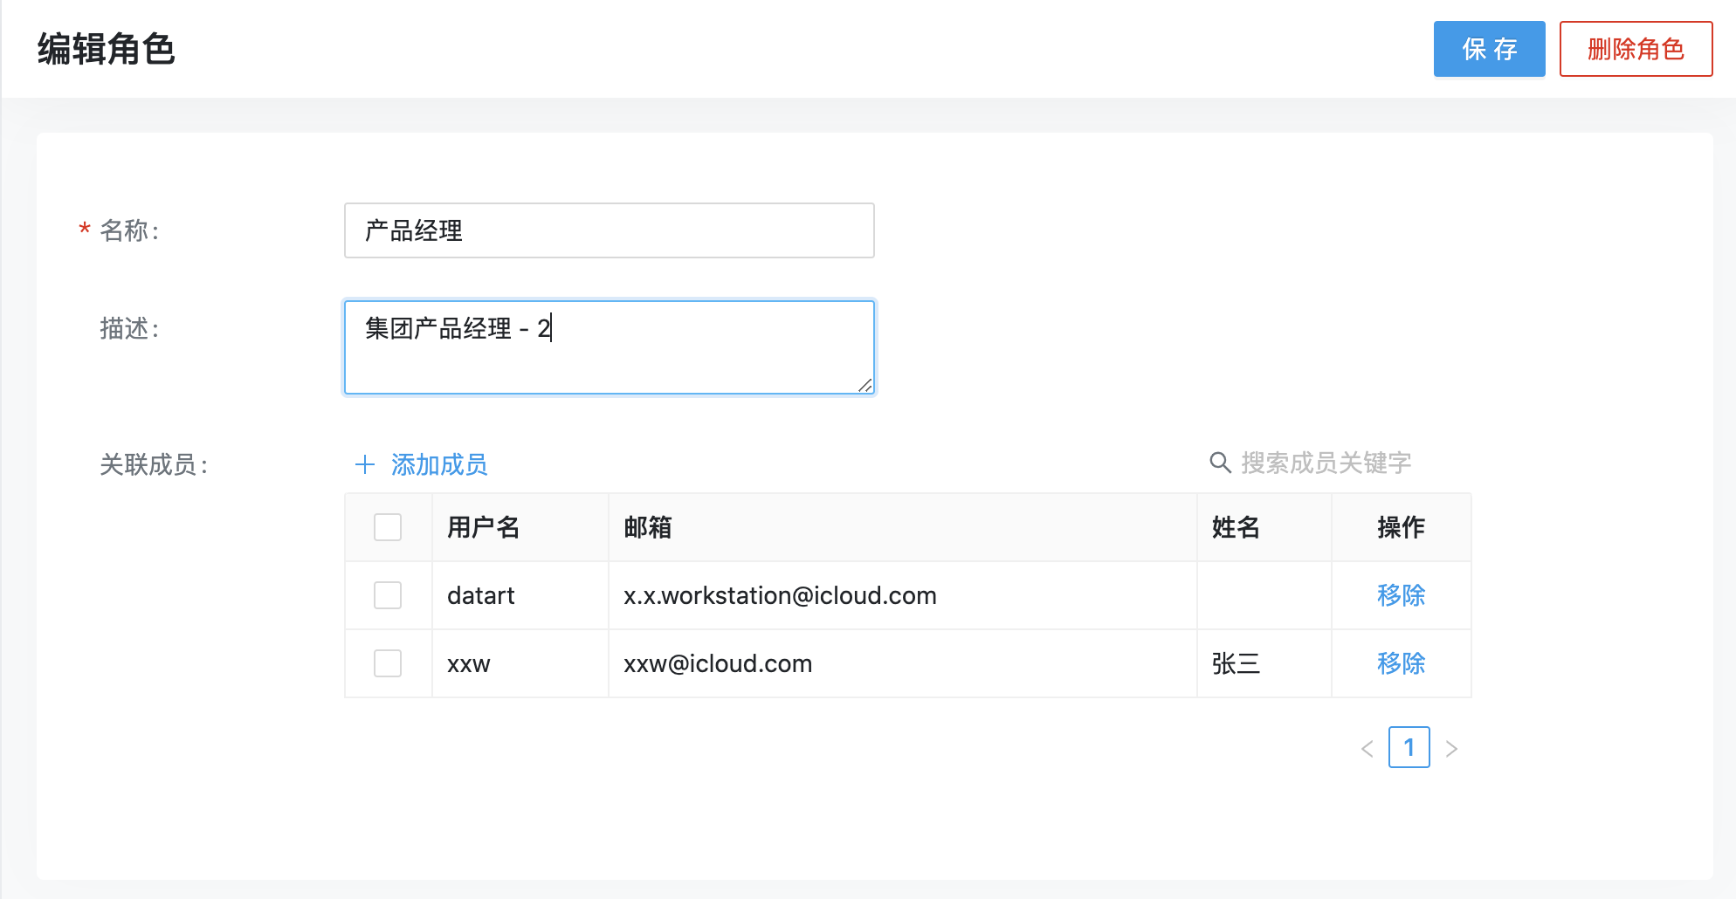Click the plus icon beside 添加成员
The width and height of the screenshot is (1736, 899).
coord(365,464)
